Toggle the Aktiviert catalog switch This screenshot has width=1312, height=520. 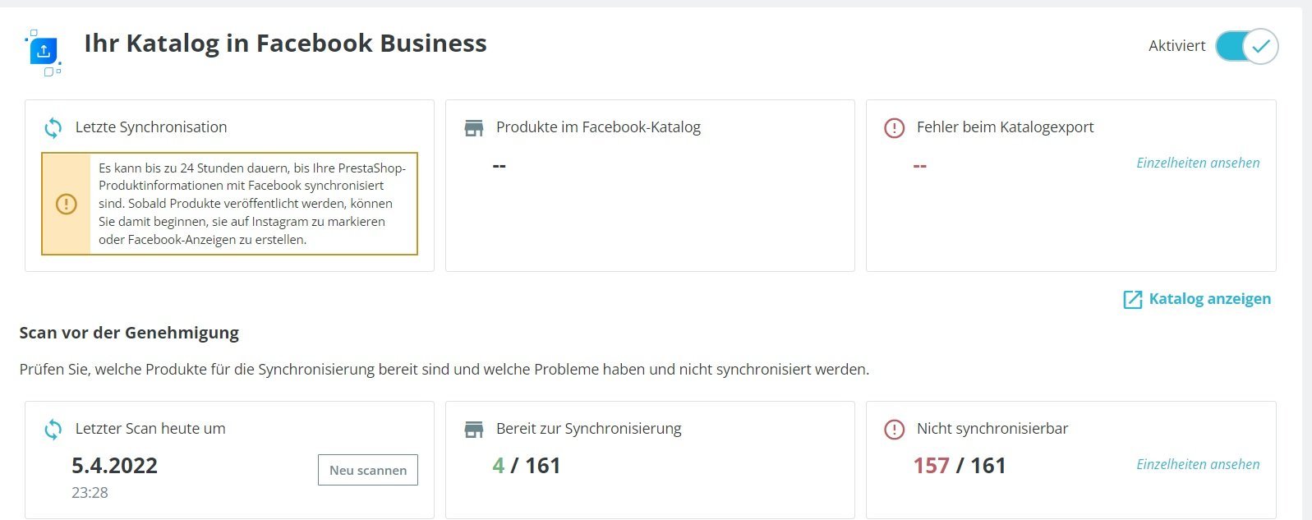point(1246,46)
